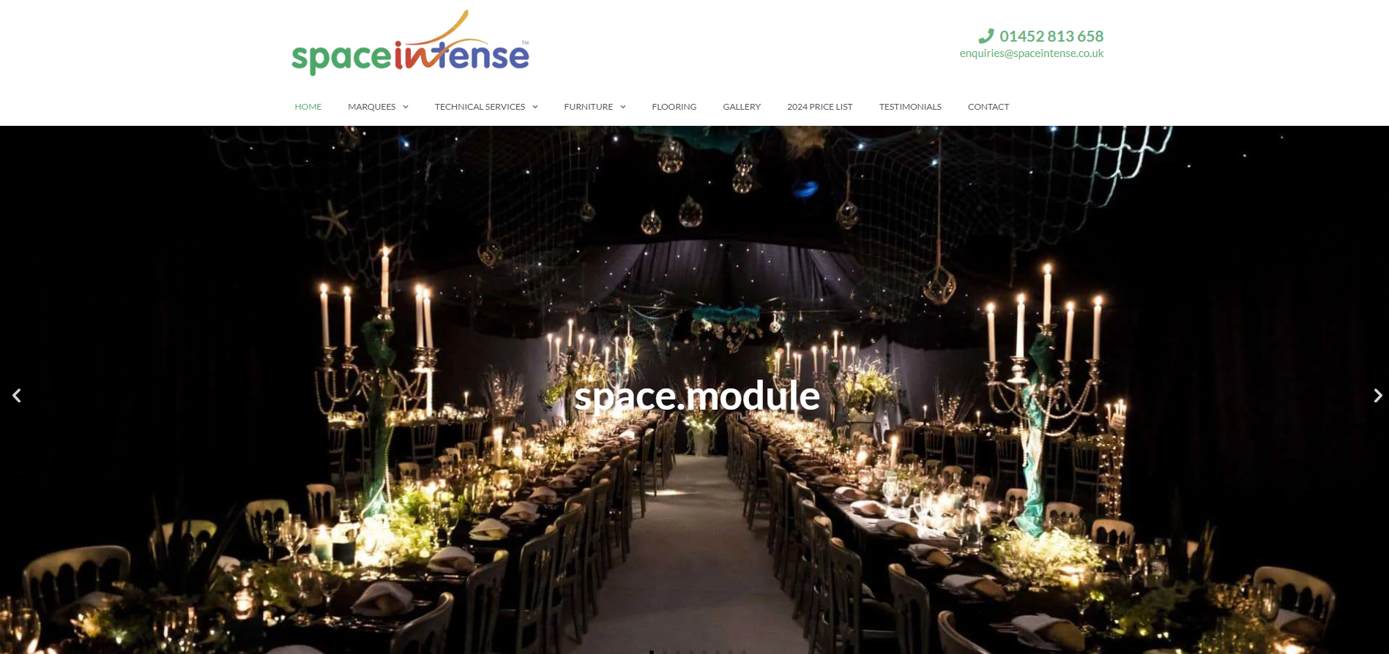The image size is (1389, 654).
Task: Open the 2024 Price List page
Action: 820,107
